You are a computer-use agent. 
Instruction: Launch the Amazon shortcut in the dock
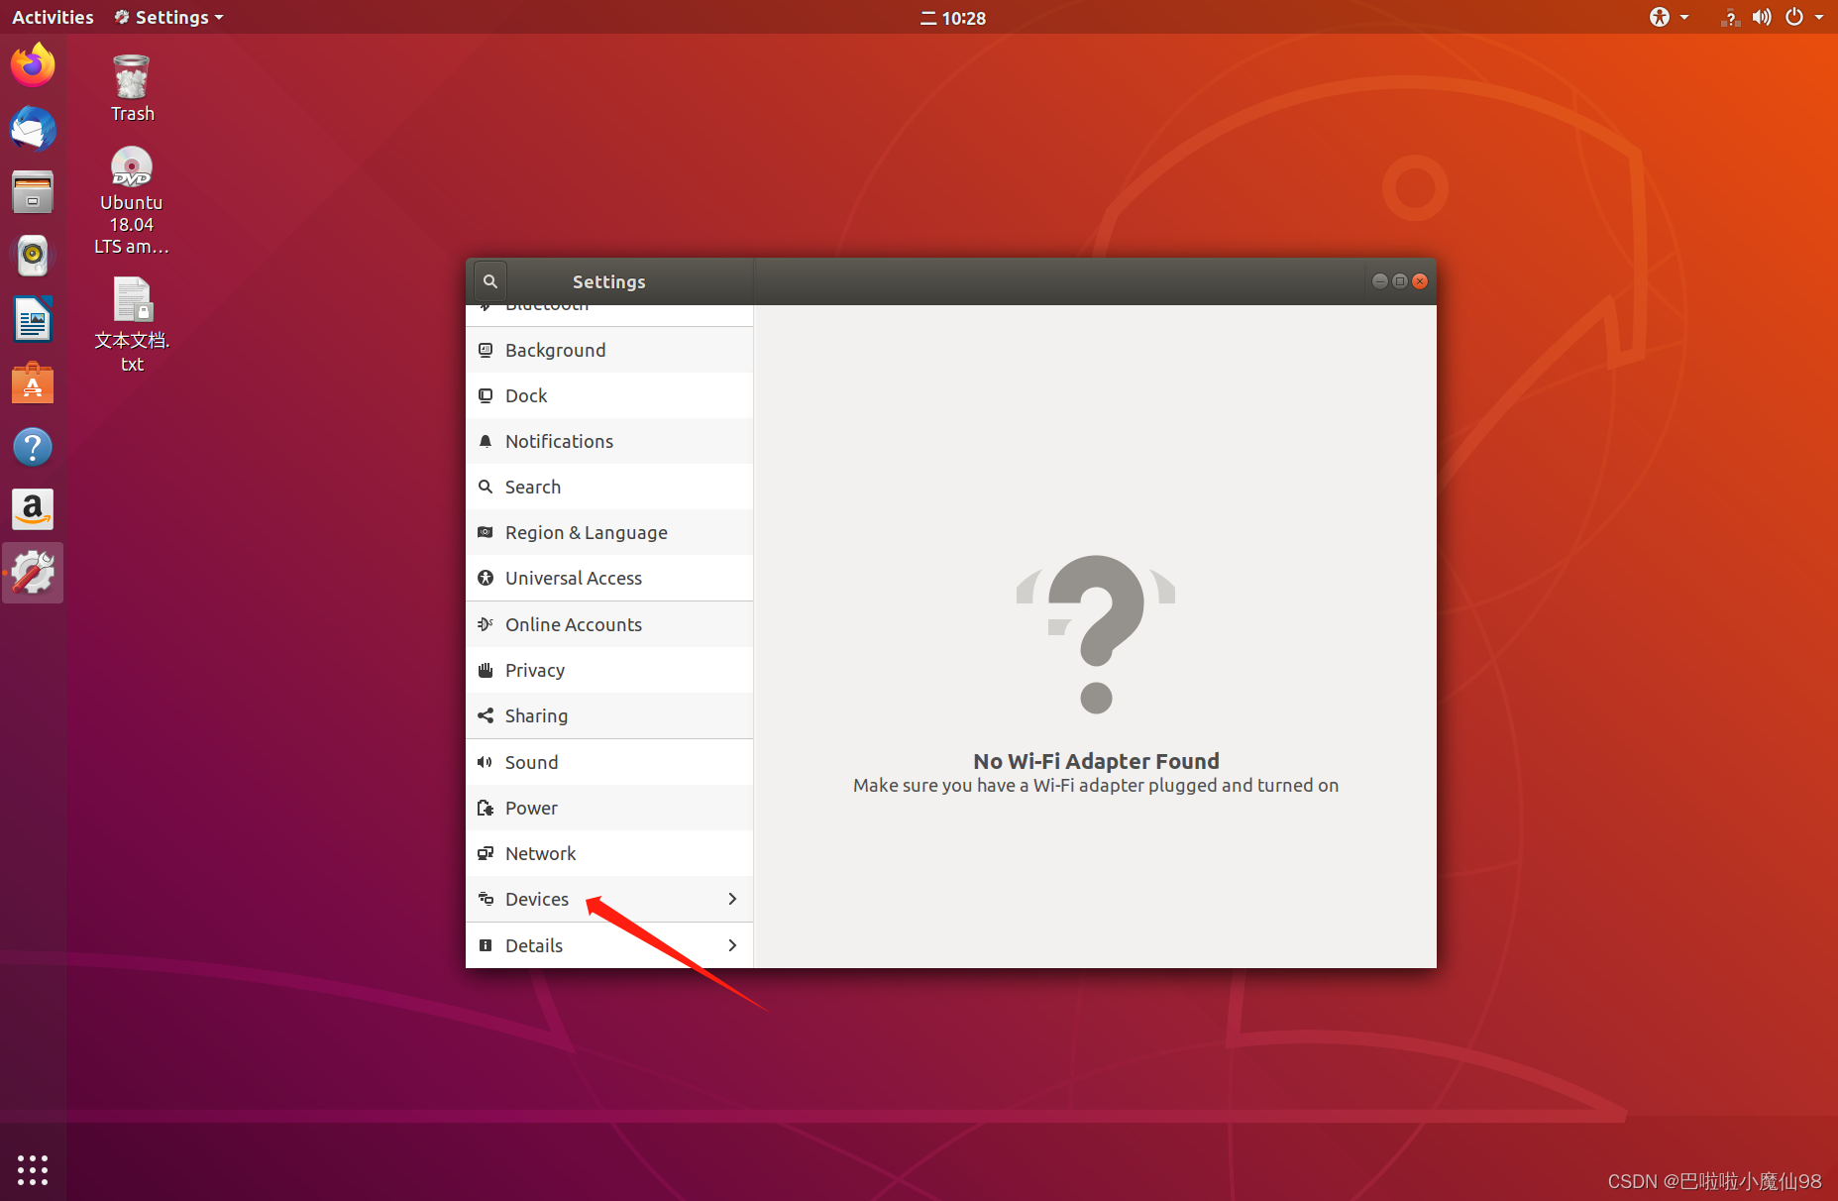click(x=33, y=509)
